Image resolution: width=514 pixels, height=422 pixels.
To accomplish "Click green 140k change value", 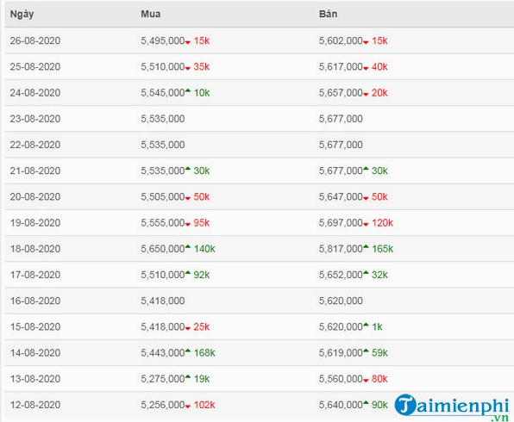I will point(204,249).
